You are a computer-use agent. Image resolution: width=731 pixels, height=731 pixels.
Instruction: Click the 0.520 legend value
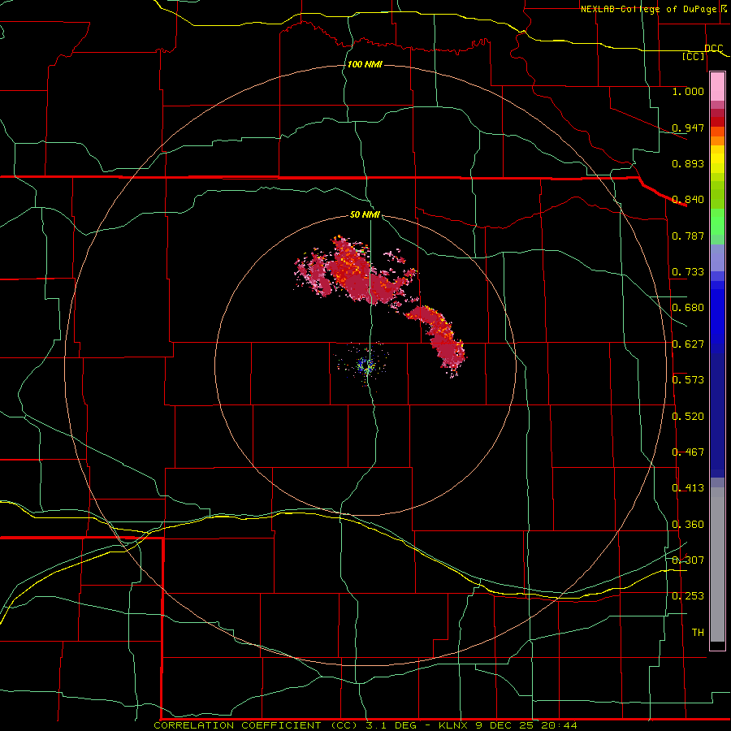(x=688, y=417)
